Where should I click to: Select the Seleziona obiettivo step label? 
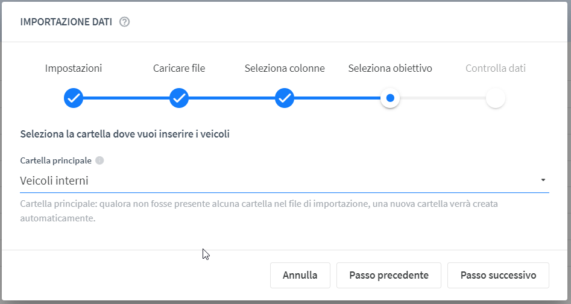click(390, 68)
